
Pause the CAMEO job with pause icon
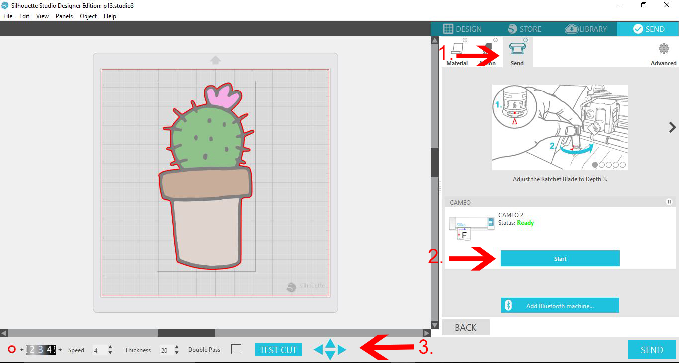click(x=669, y=202)
